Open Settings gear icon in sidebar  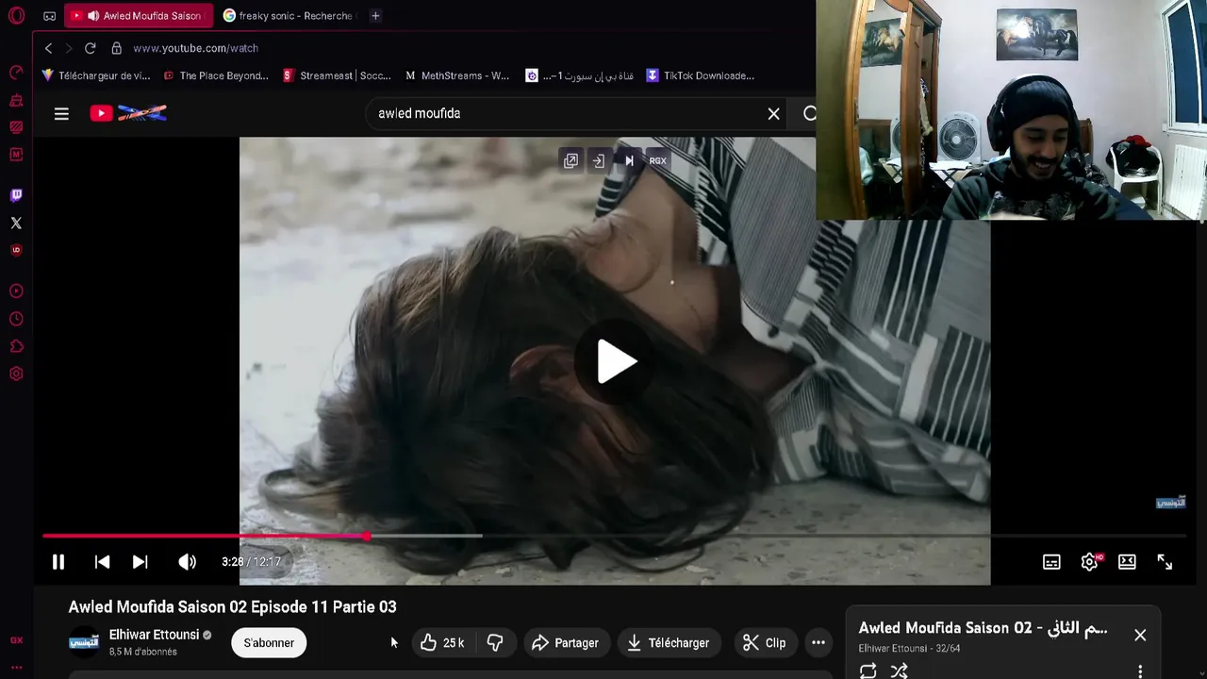tap(16, 373)
